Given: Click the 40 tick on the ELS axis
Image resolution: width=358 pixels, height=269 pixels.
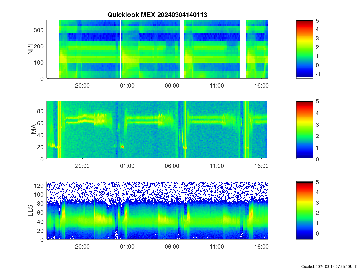Looking at the screenshot, I should point(41,221).
